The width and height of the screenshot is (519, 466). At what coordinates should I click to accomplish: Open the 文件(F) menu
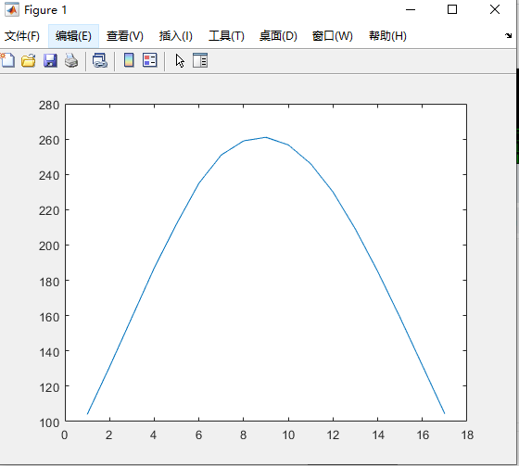click(22, 36)
